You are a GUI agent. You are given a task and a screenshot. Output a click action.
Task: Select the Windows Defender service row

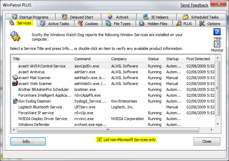coord(34,125)
